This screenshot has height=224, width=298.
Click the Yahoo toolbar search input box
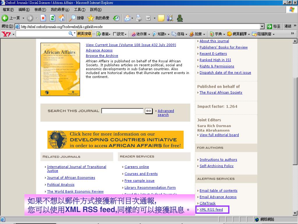coord(42,34)
